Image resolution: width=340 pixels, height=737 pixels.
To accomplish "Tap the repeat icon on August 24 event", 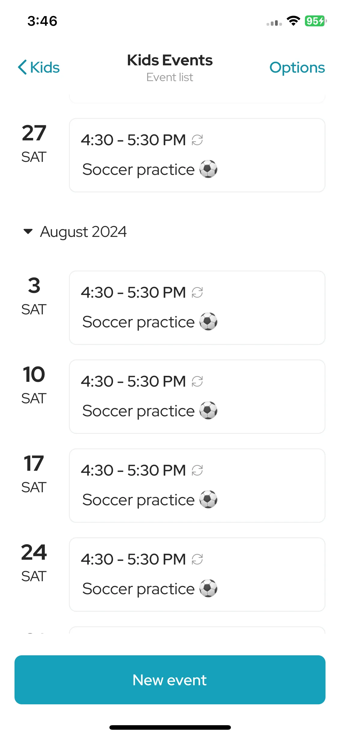I will (197, 559).
